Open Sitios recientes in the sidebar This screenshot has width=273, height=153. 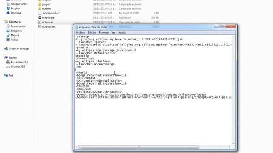pyautogui.click(x=19, y=4)
